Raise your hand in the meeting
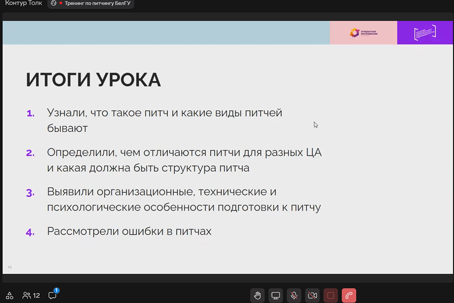Image resolution: width=454 pixels, height=303 pixels. pos(257,296)
